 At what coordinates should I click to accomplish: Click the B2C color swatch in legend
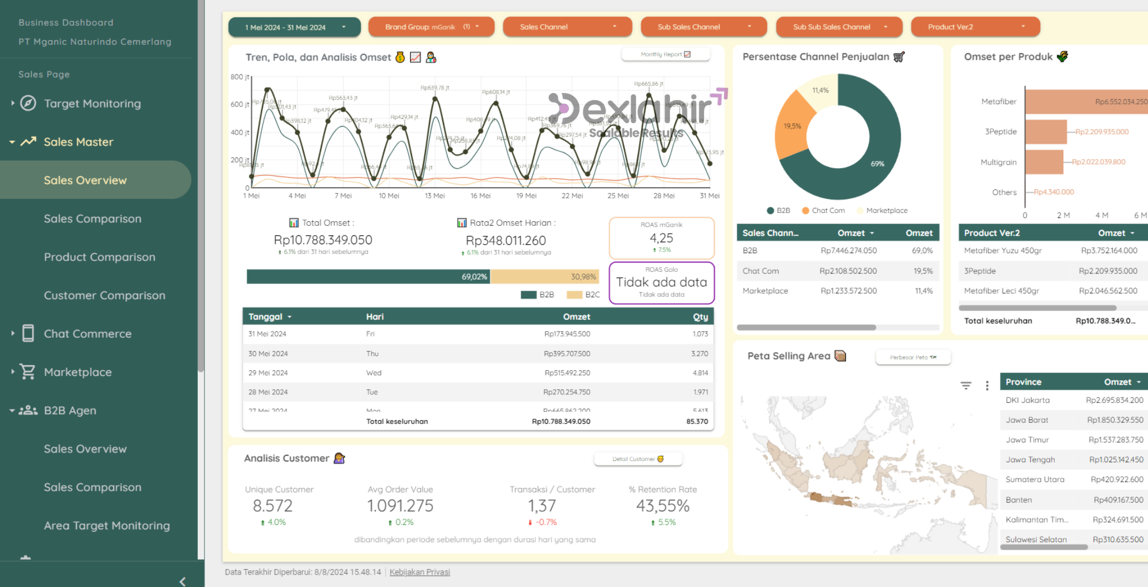tap(574, 295)
